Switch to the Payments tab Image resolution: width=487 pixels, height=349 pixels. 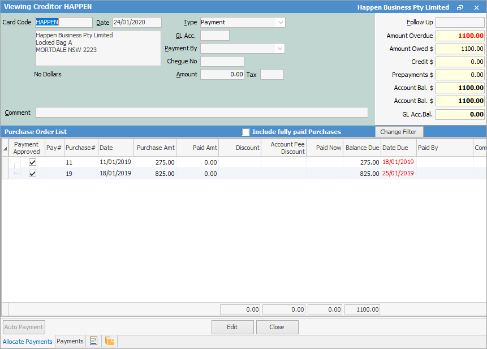tap(70, 341)
